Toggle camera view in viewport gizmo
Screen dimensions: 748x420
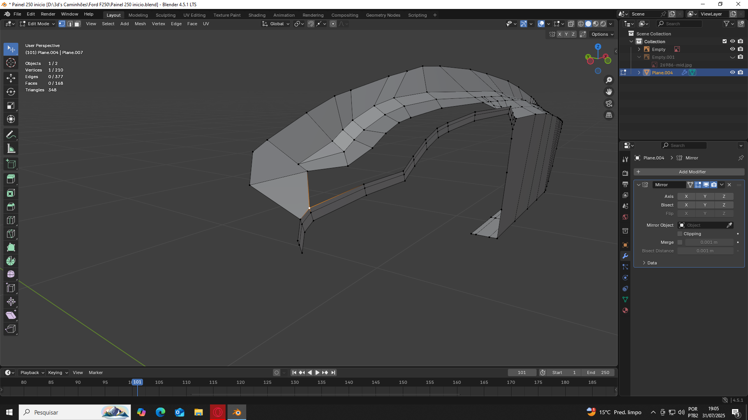click(609, 103)
